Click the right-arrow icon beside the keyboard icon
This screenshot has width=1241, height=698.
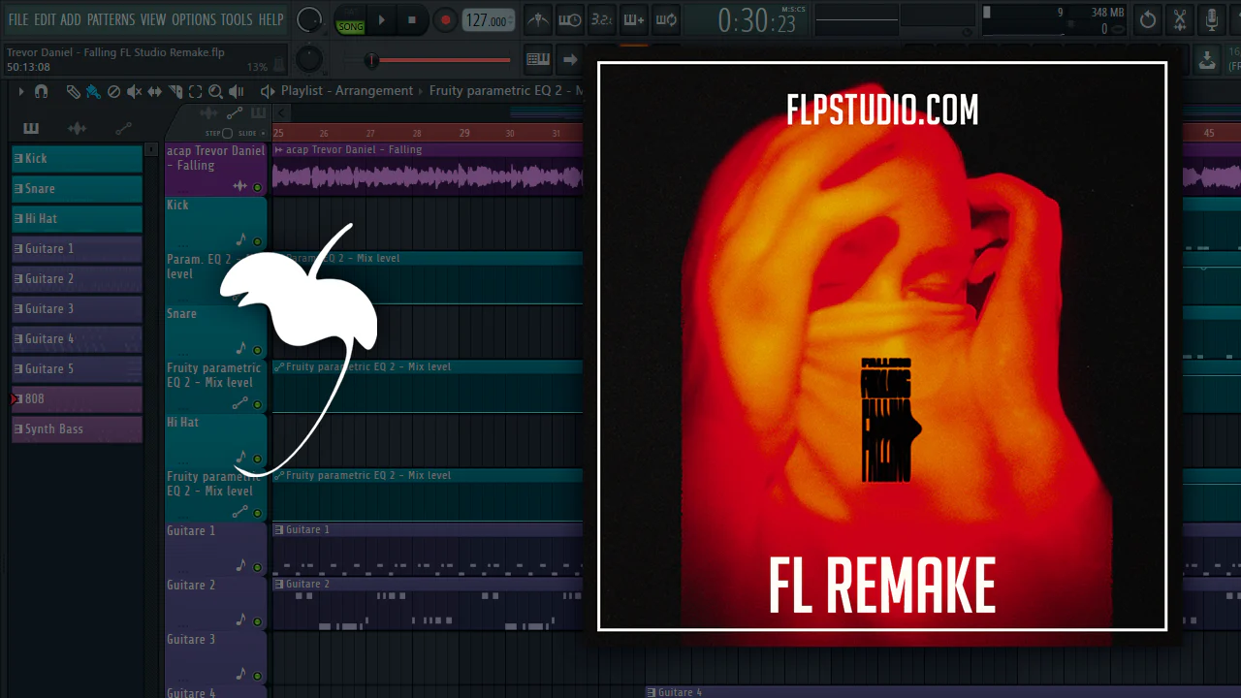[570, 59]
